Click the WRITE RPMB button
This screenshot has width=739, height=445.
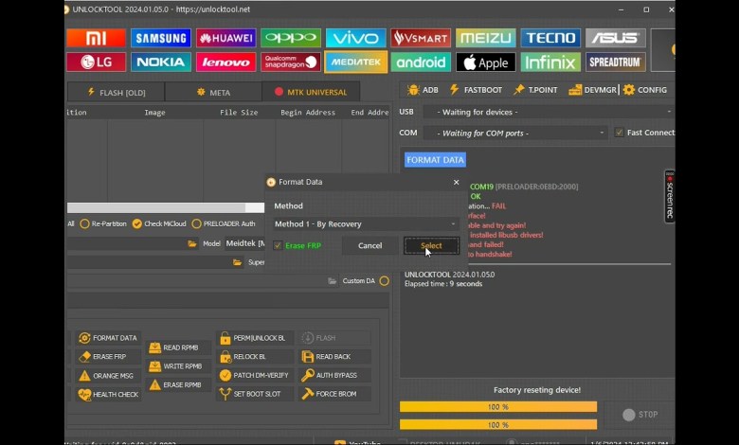[178, 366]
